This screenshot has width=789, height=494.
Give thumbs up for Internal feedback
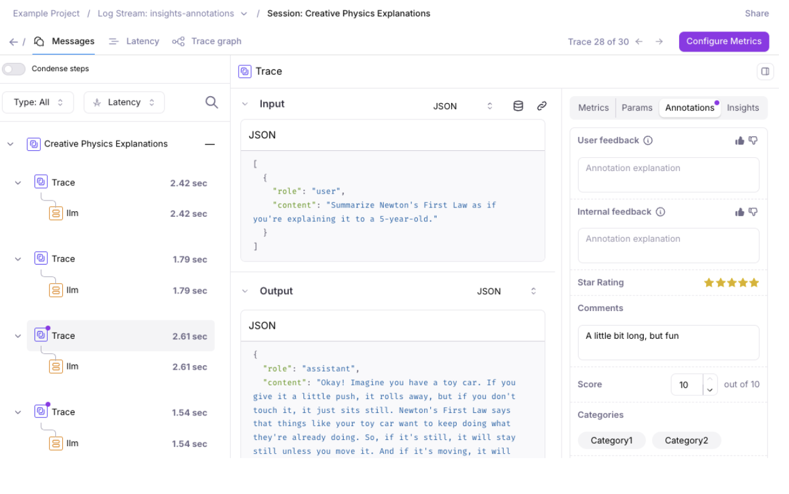(739, 212)
